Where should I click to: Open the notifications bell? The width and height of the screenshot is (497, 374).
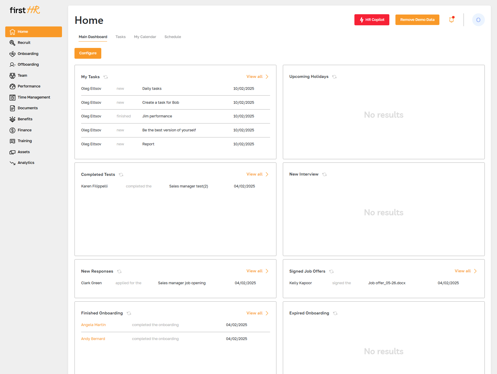(x=452, y=19)
